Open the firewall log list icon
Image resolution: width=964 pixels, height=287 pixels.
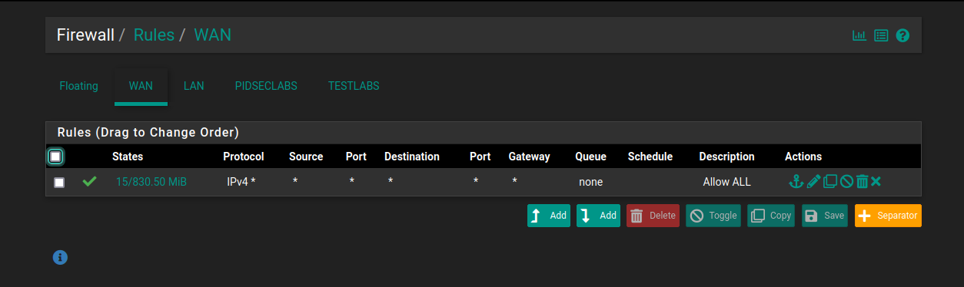[881, 35]
